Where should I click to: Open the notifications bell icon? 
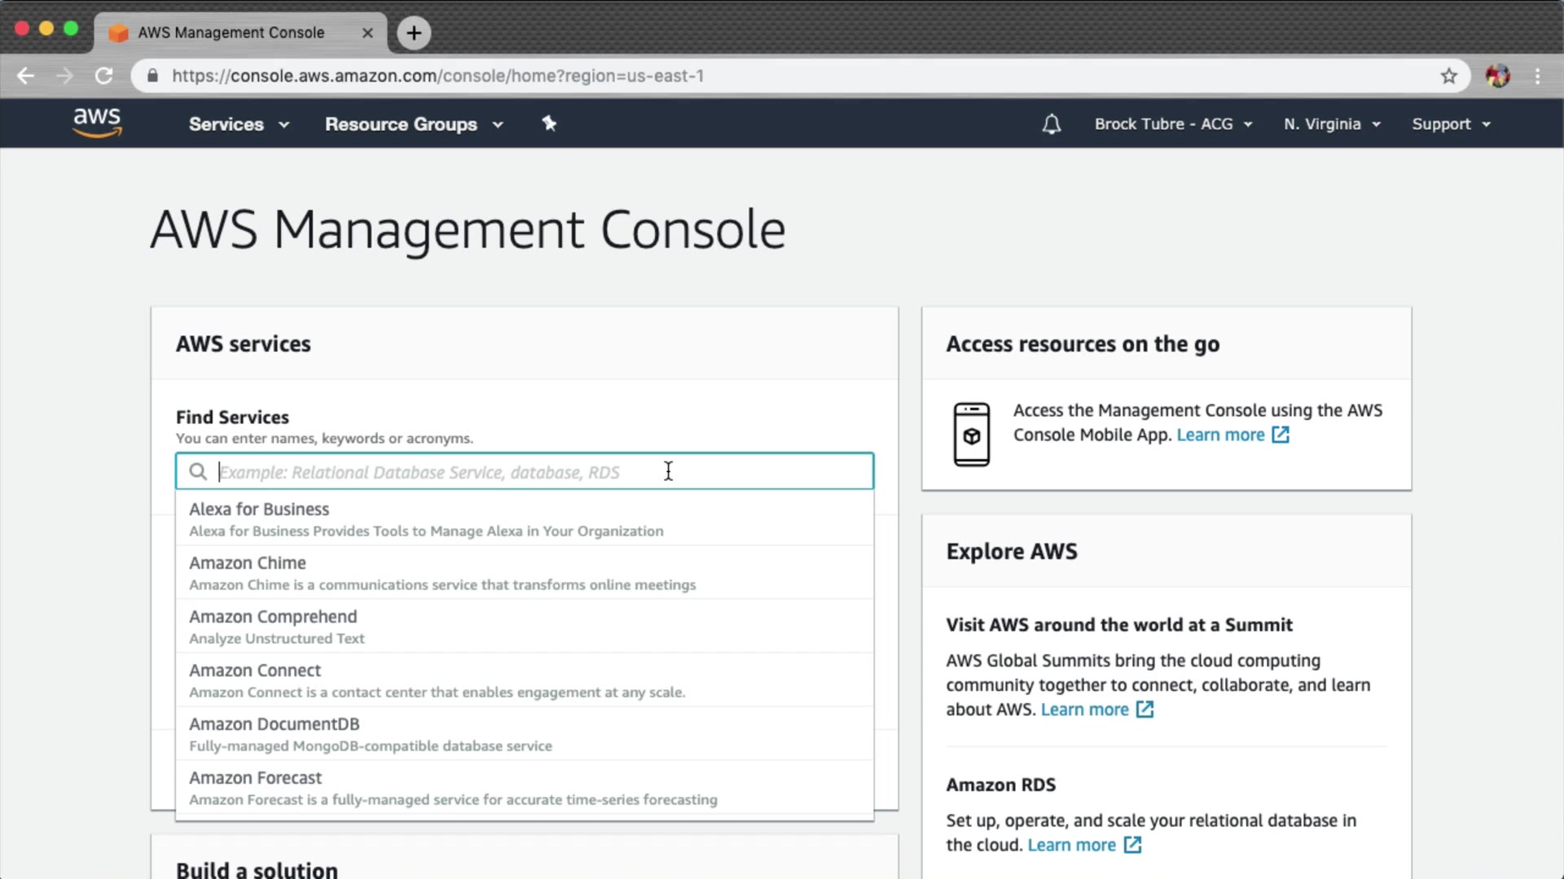pyautogui.click(x=1052, y=125)
